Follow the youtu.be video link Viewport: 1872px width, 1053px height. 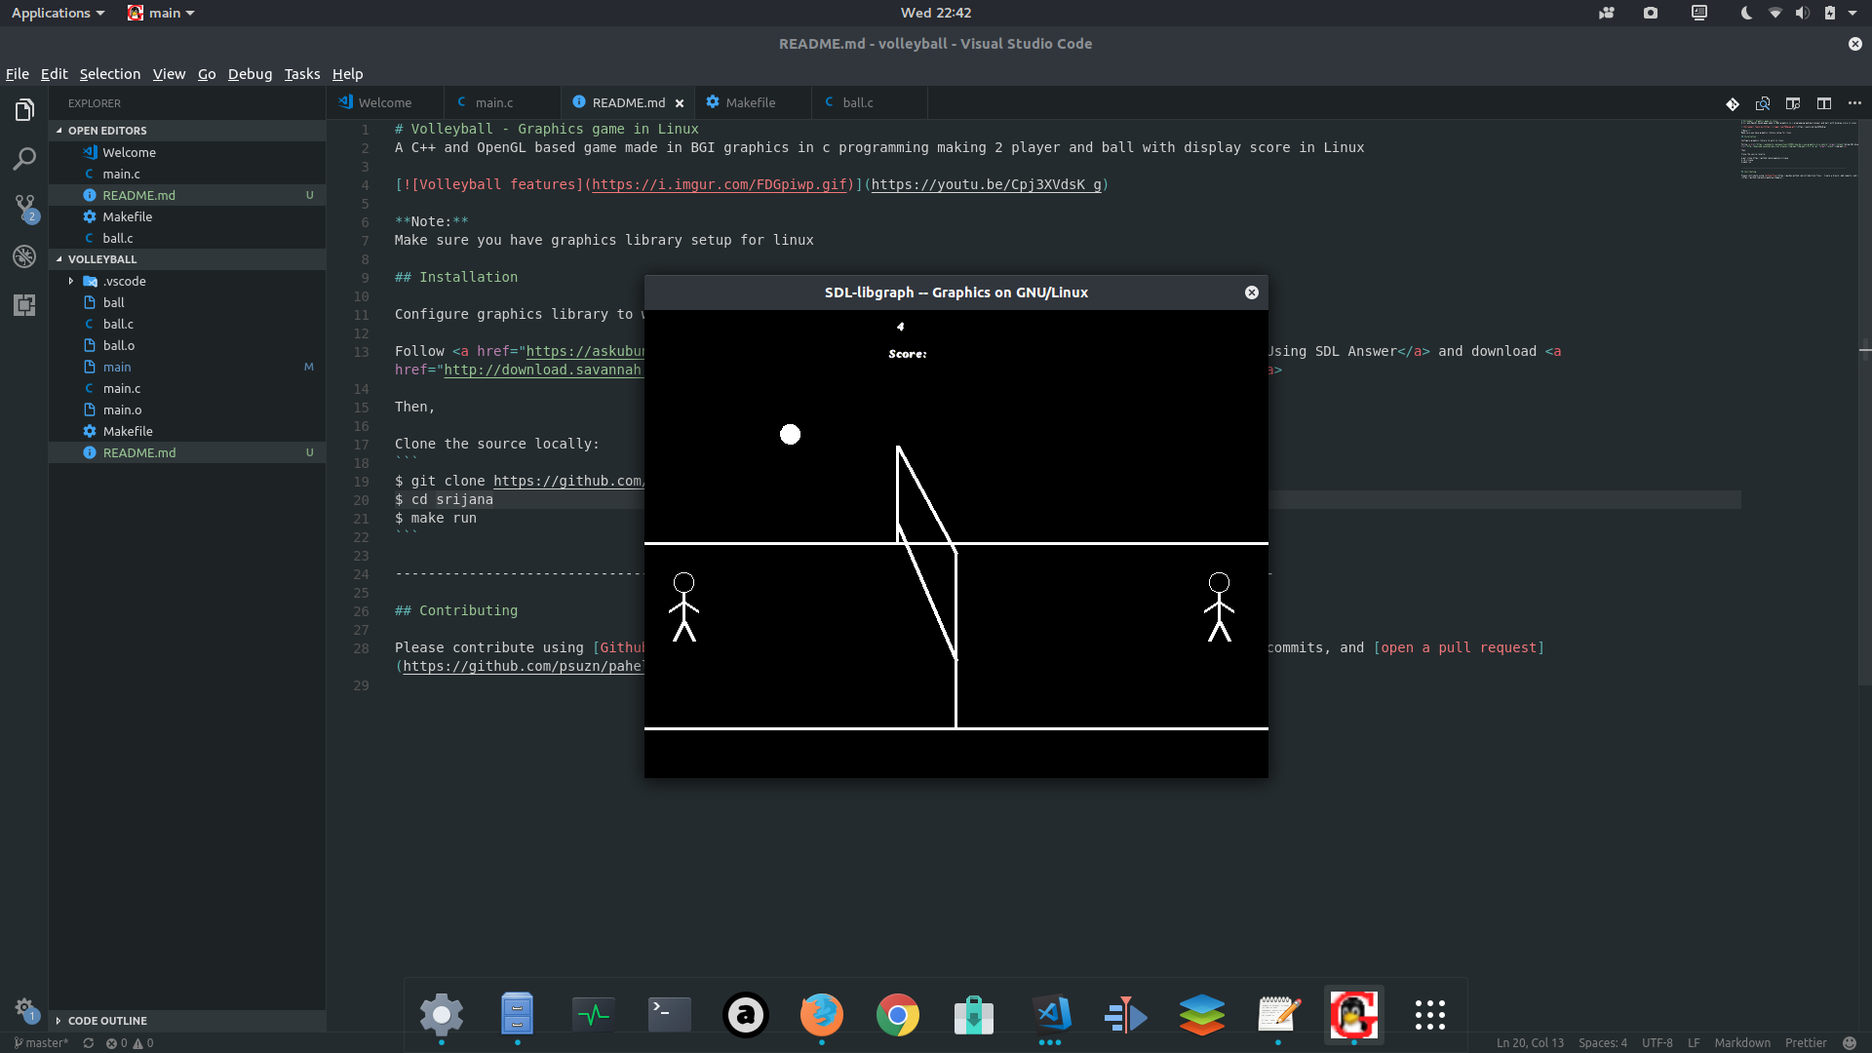point(987,185)
